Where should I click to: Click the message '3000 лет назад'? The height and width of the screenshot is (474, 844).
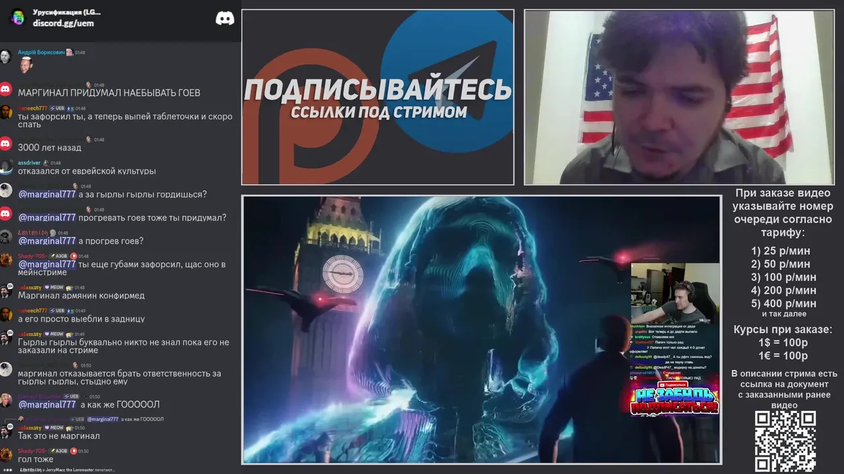49,147
